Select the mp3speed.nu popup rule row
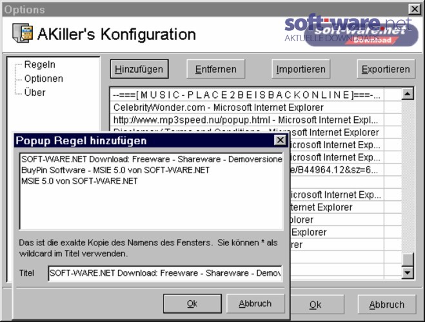This screenshot has width=425, height=322. 247,120
